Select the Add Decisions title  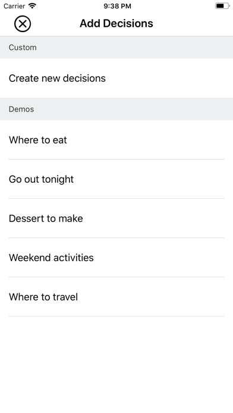click(x=116, y=24)
